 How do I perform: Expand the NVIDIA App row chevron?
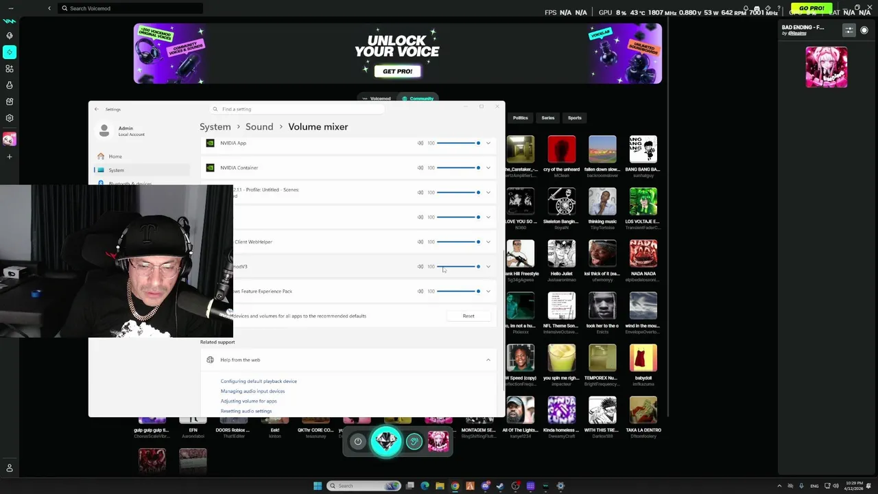(x=488, y=143)
